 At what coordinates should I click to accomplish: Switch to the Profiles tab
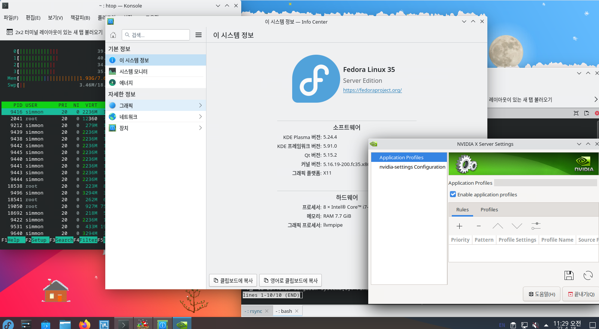pyautogui.click(x=489, y=209)
